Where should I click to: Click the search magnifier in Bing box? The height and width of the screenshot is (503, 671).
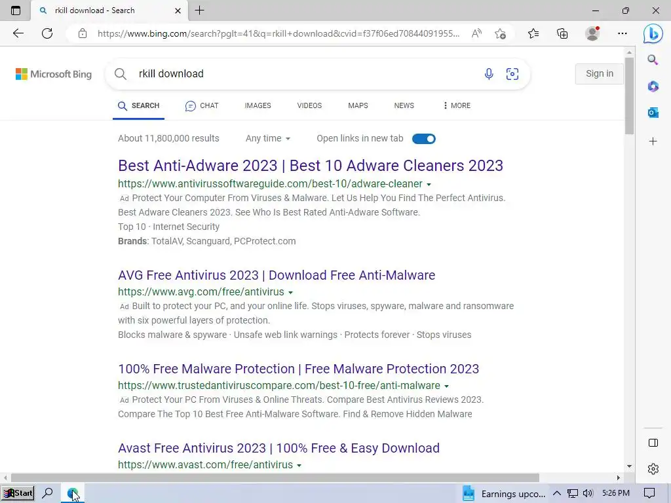(121, 74)
